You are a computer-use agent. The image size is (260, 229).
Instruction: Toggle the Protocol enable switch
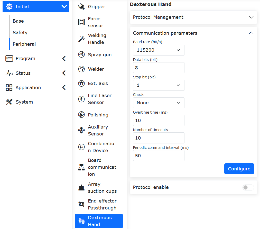(x=248, y=187)
